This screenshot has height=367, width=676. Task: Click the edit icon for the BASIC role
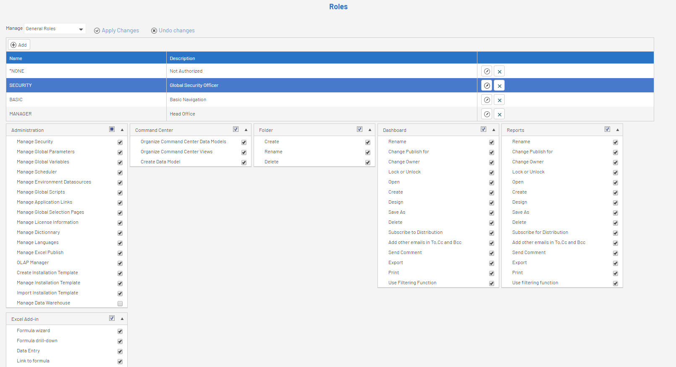[x=487, y=100]
